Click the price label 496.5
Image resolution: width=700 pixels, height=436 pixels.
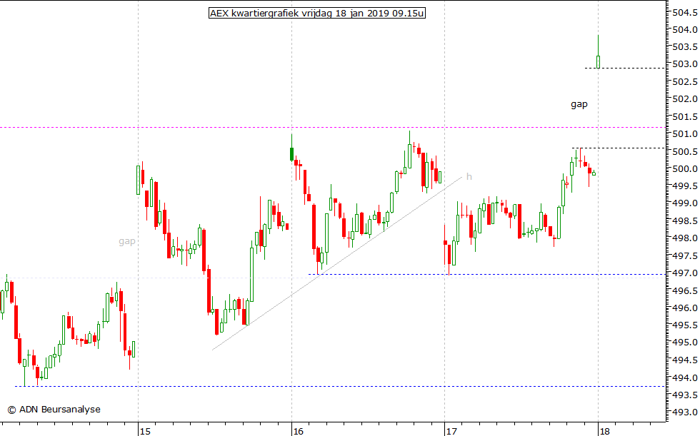[685, 290]
